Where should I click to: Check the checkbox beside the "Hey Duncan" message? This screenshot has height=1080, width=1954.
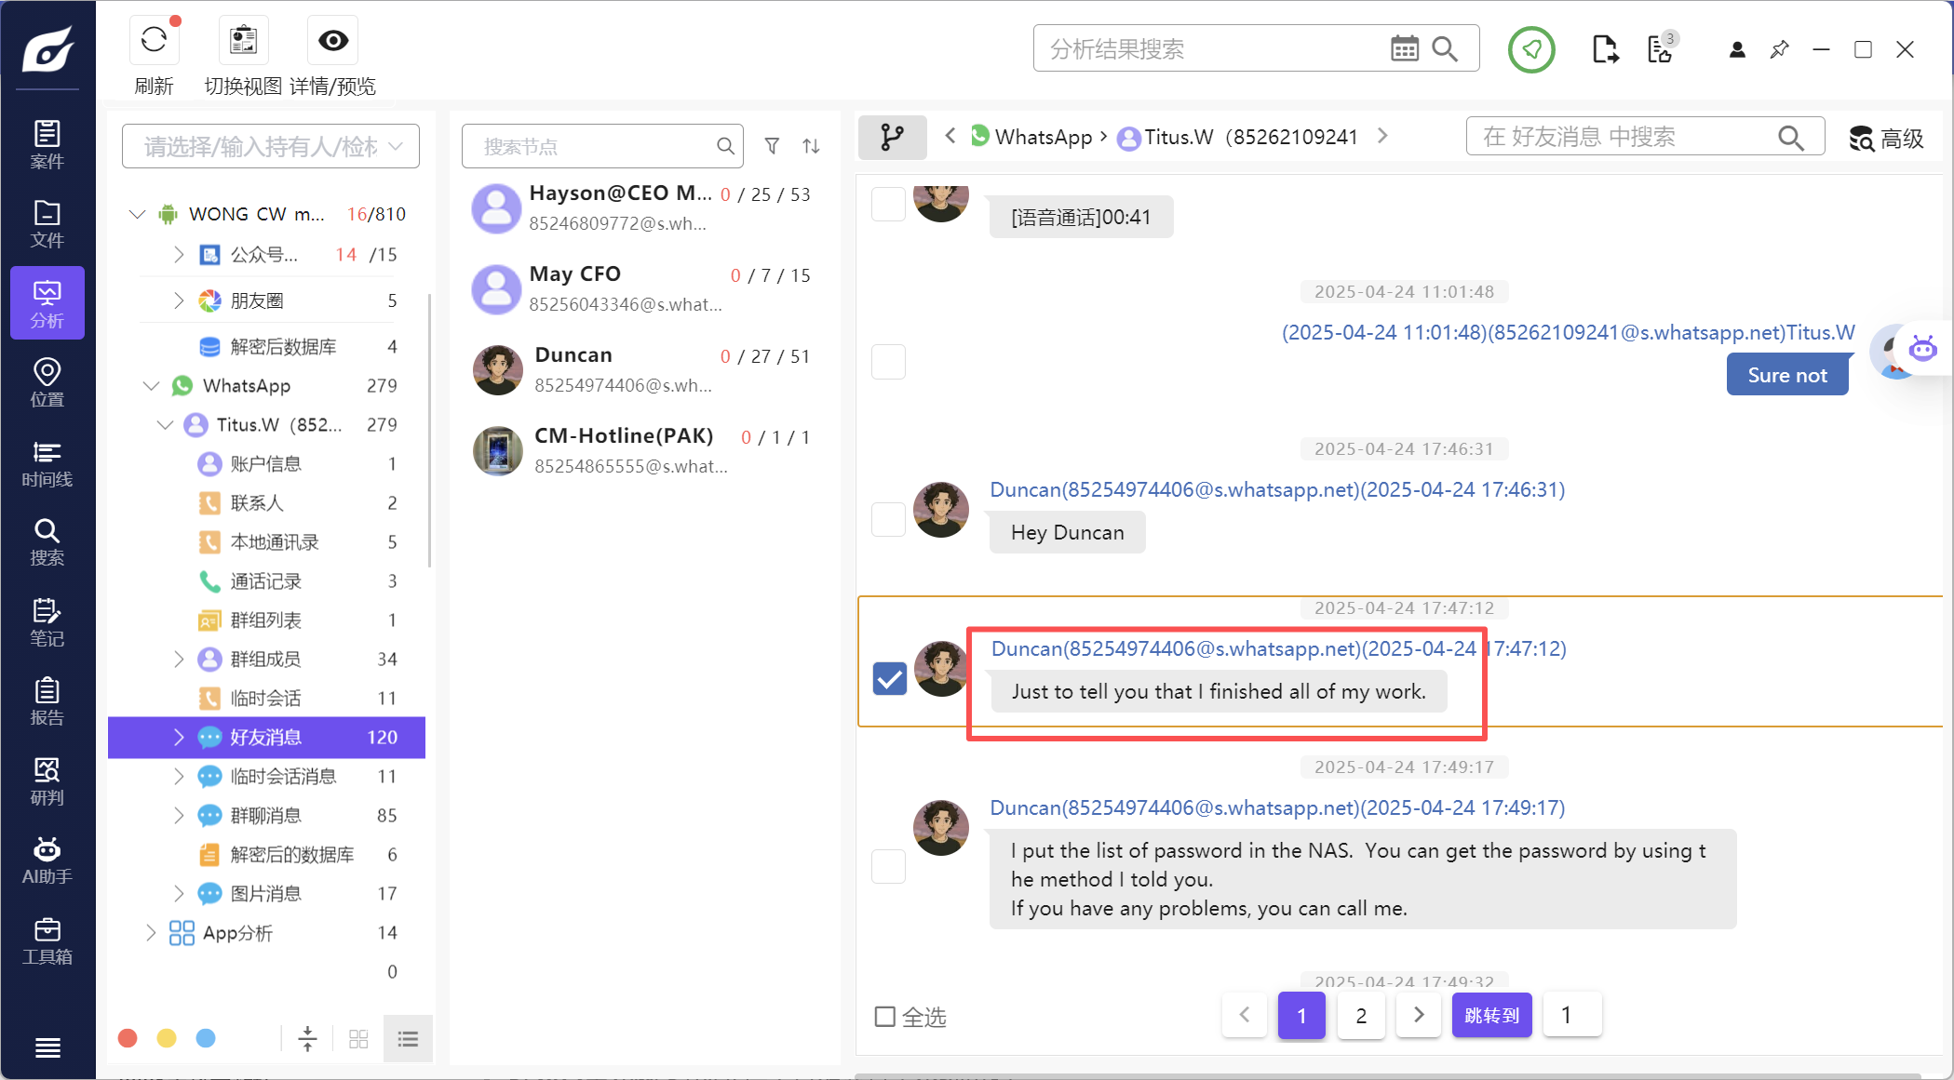888,519
